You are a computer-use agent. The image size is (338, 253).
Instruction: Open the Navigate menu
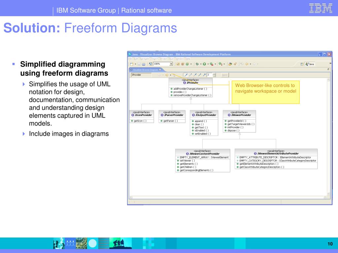[x=145, y=59]
